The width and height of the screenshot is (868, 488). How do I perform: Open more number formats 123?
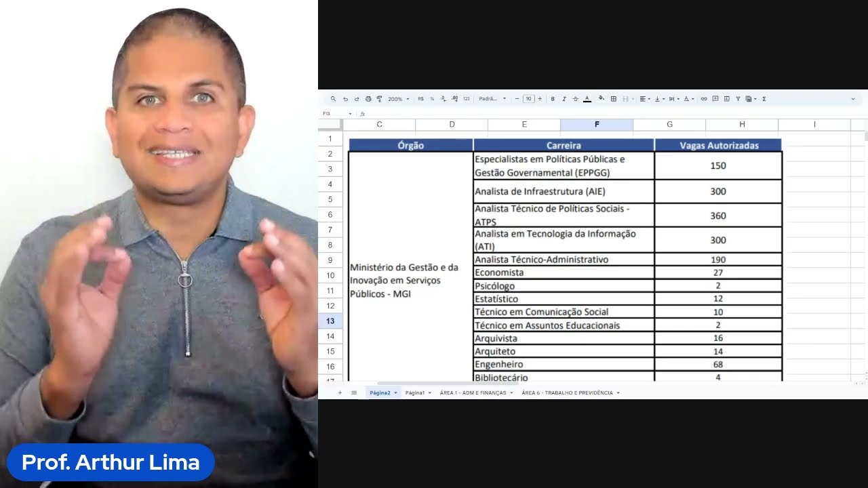[x=466, y=99]
